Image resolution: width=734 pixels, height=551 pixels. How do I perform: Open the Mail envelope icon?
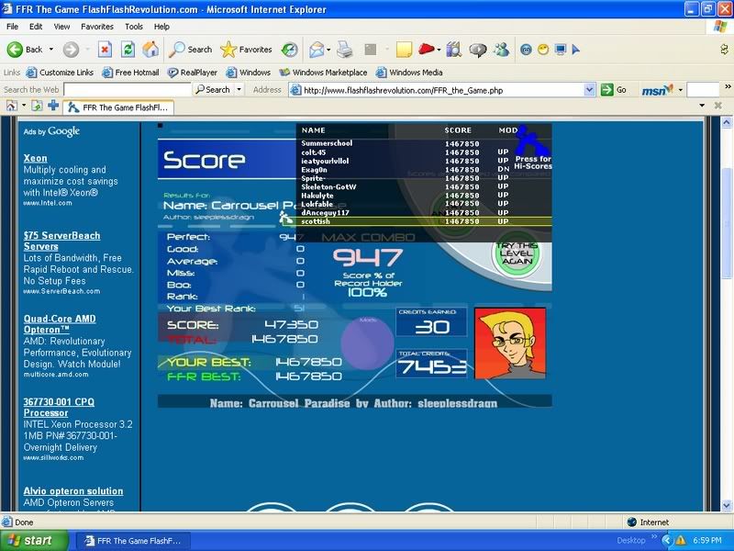[317, 50]
